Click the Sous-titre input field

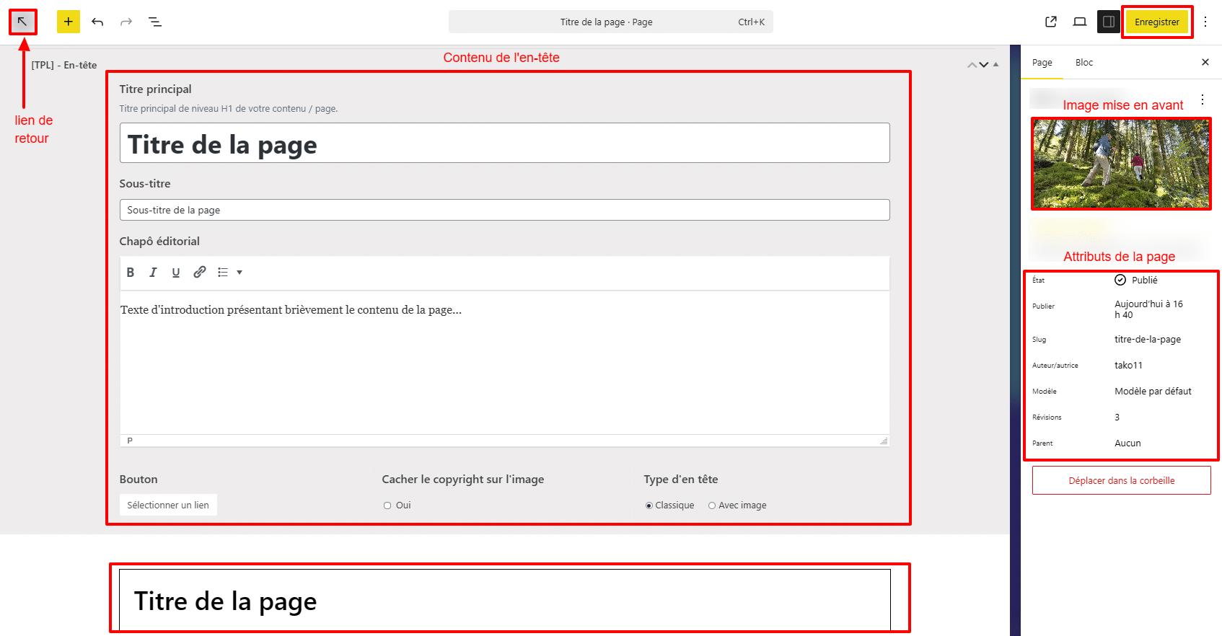pos(504,210)
